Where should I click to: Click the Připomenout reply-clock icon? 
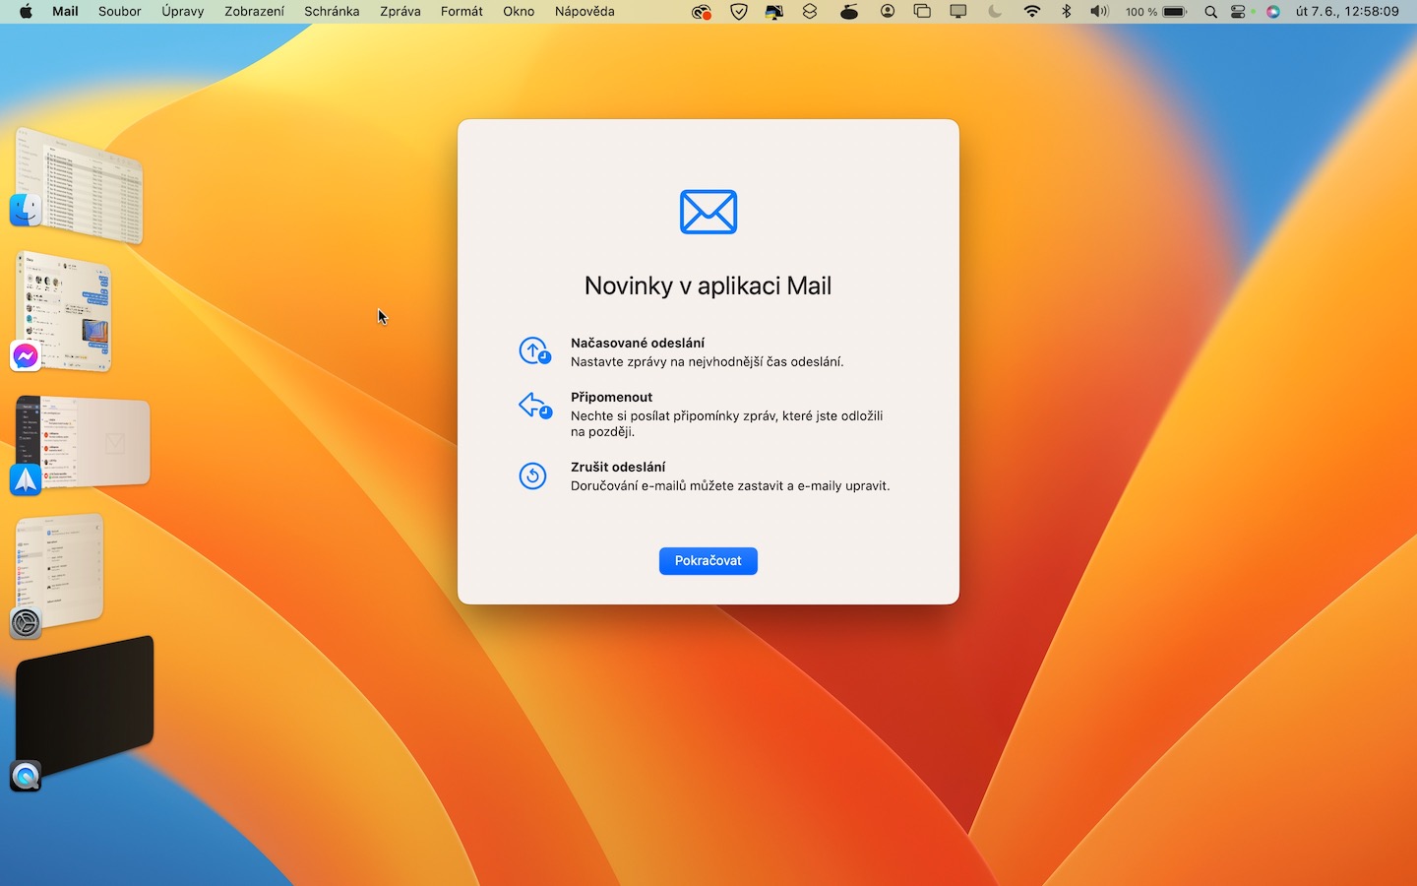pos(534,406)
